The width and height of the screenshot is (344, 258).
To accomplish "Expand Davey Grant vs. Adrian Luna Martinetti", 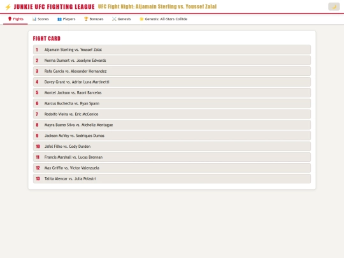I will tap(172, 82).
